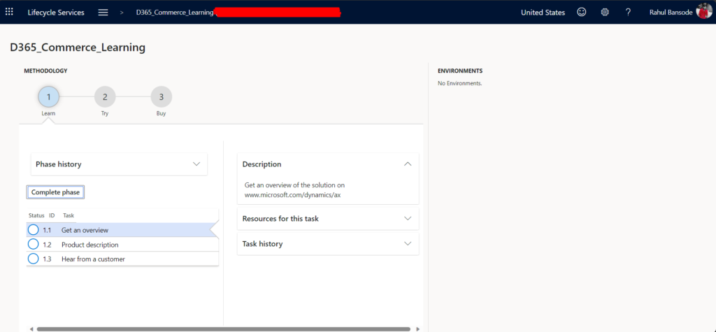
Task: Click the smiley feedback icon
Action: 581,13
